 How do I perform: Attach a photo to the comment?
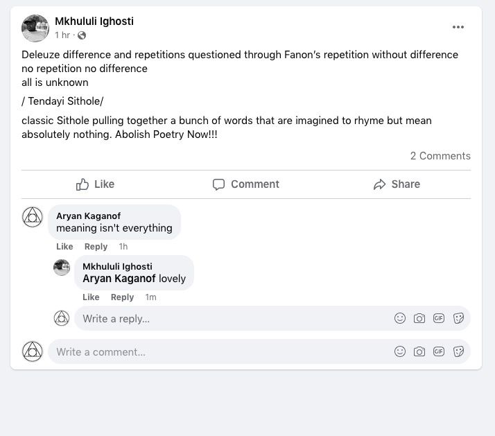[x=419, y=351]
